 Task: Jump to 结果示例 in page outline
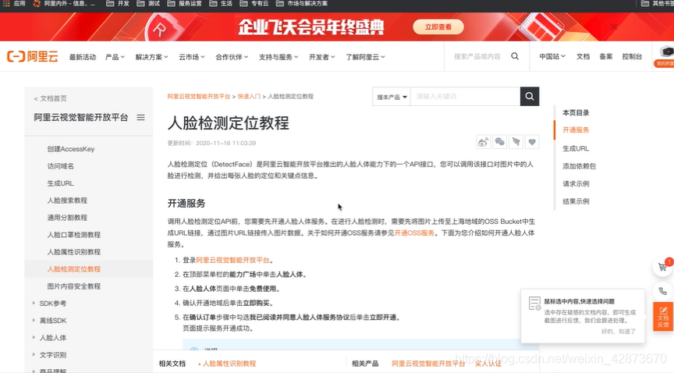576,201
